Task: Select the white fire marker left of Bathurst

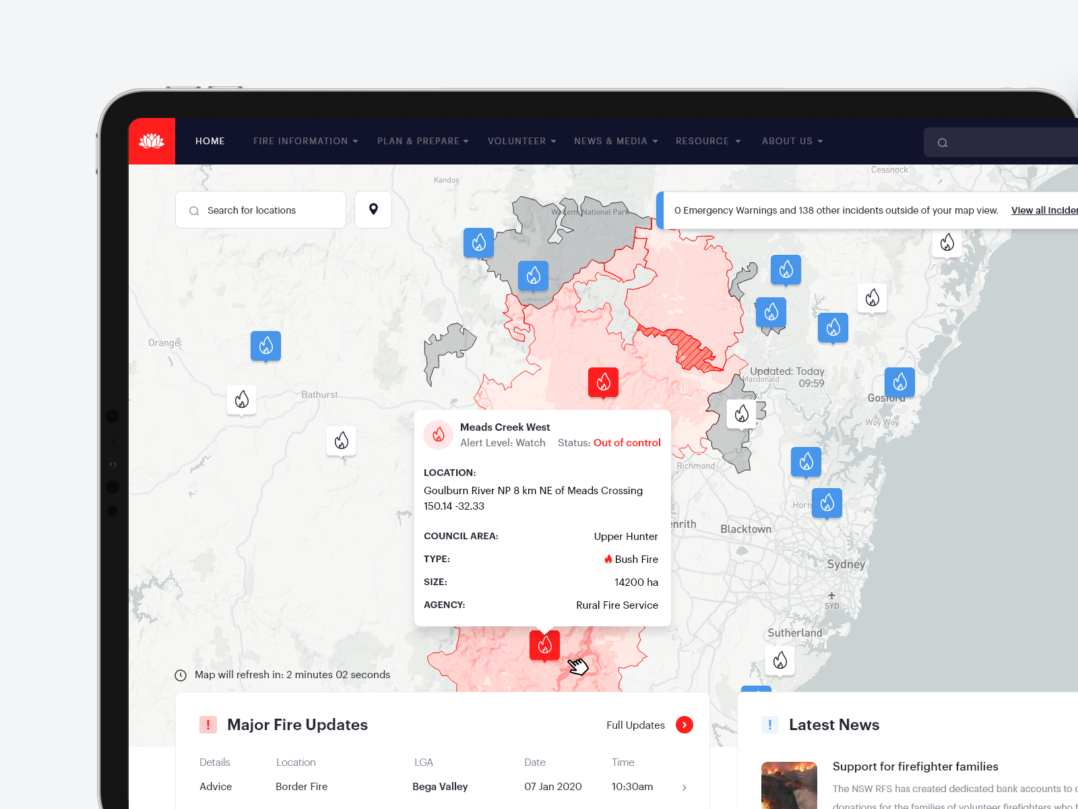Action: click(x=241, y=400)
